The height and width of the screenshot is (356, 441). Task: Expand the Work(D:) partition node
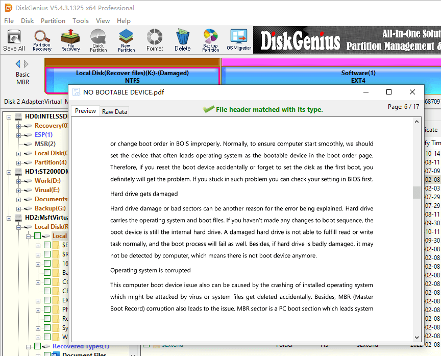[x=19, y=181]
